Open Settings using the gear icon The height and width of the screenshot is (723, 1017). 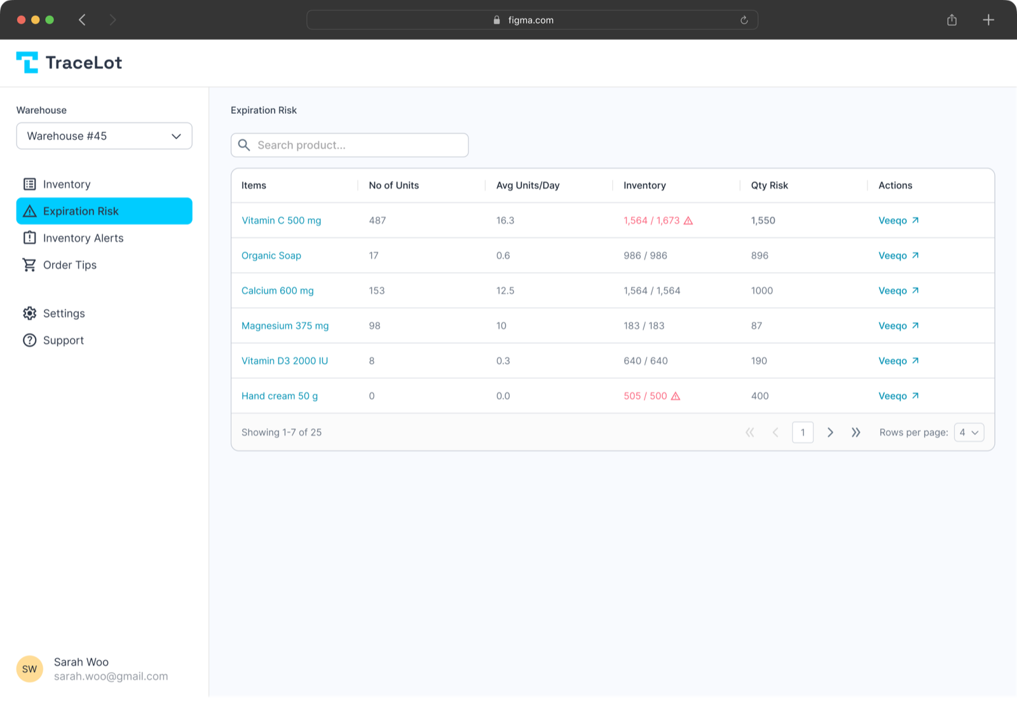pyautogui.click(x=29, y=313)
